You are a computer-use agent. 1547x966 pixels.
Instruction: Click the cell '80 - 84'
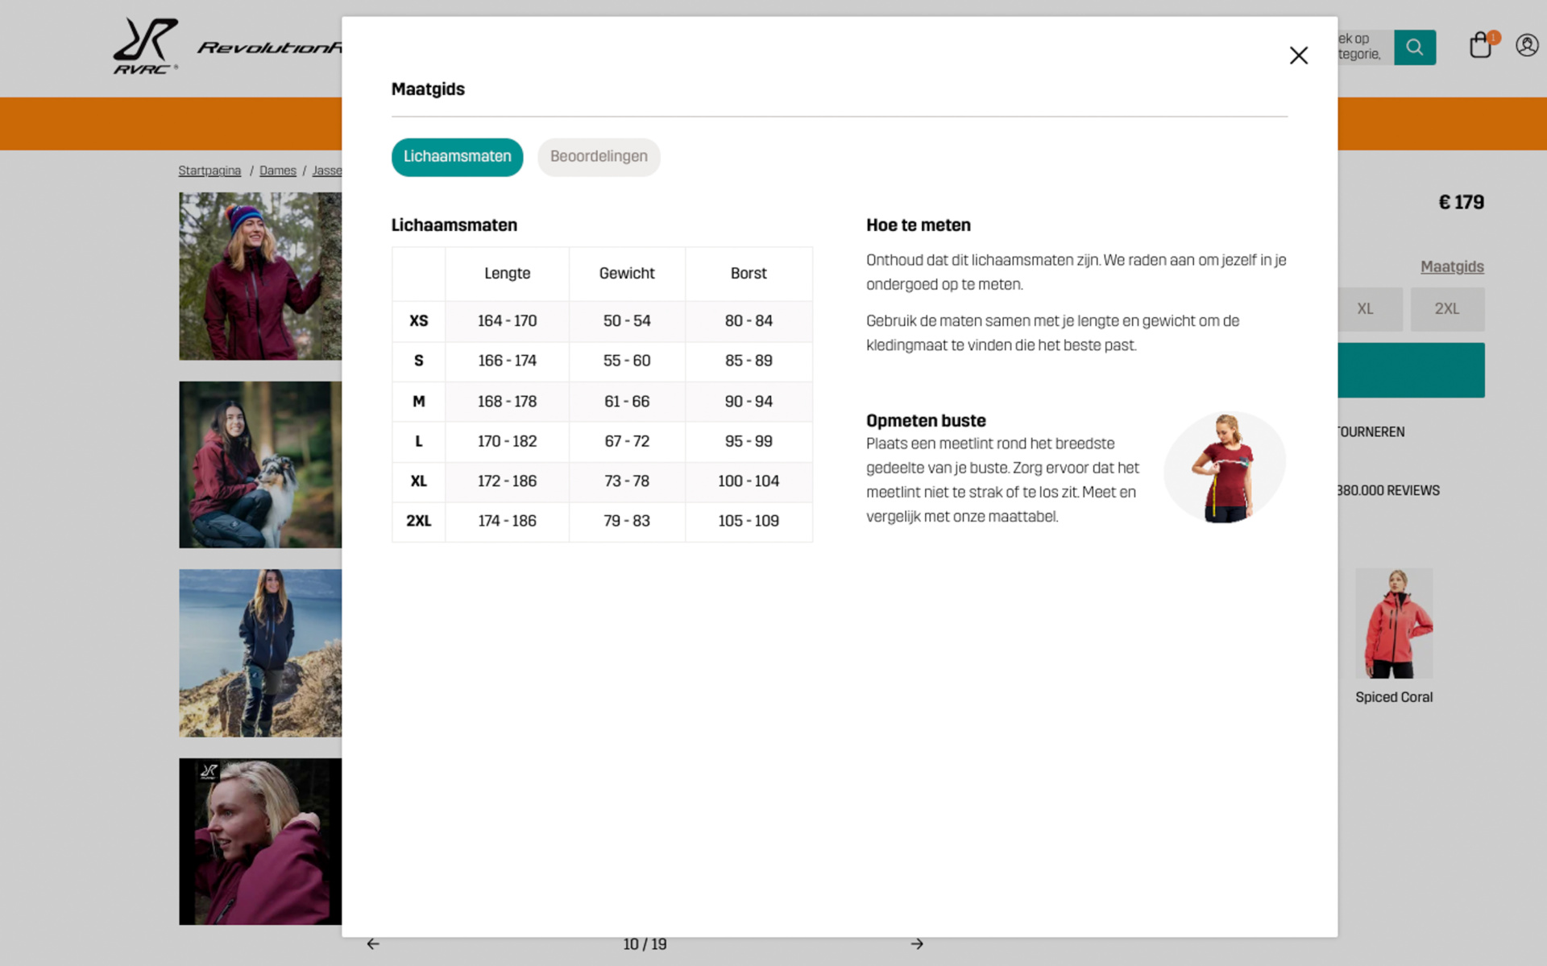click(x=749, y=321)
